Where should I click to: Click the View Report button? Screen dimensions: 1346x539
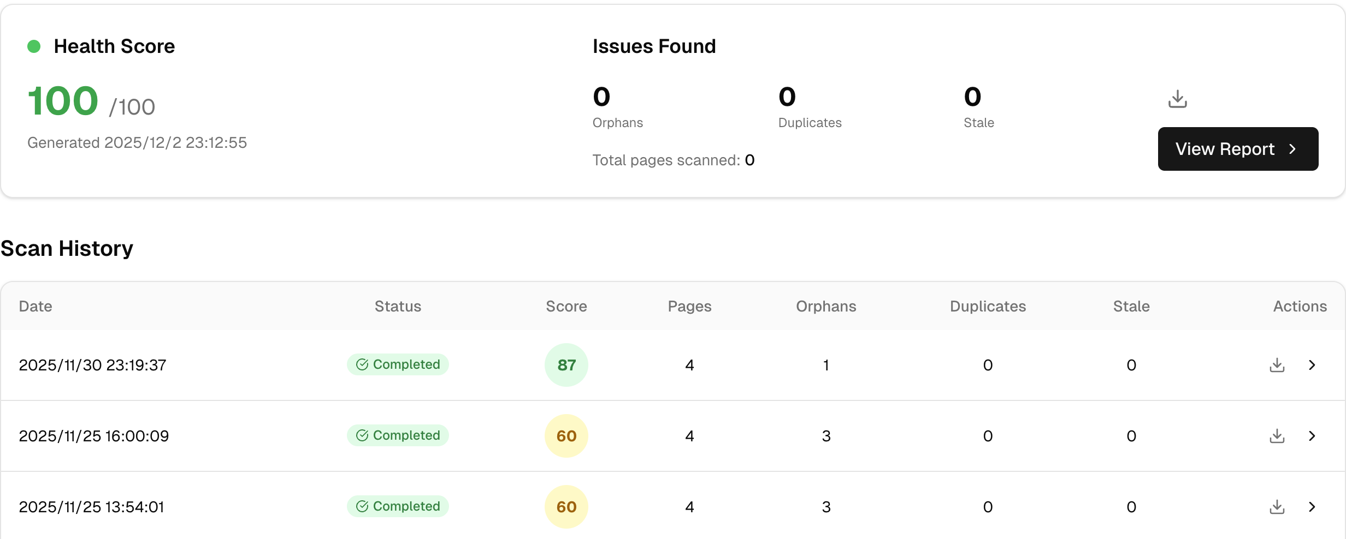pyautogui.click(x=1238, y=149)
